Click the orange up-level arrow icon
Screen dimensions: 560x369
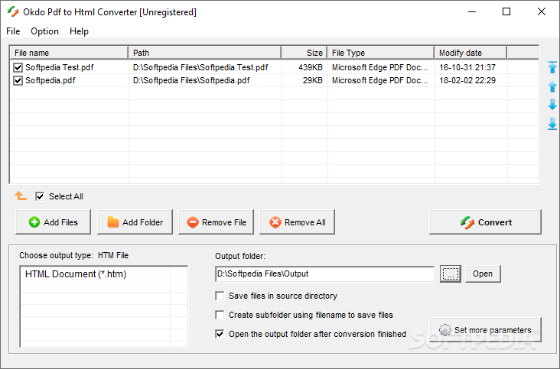pos(21,196)
